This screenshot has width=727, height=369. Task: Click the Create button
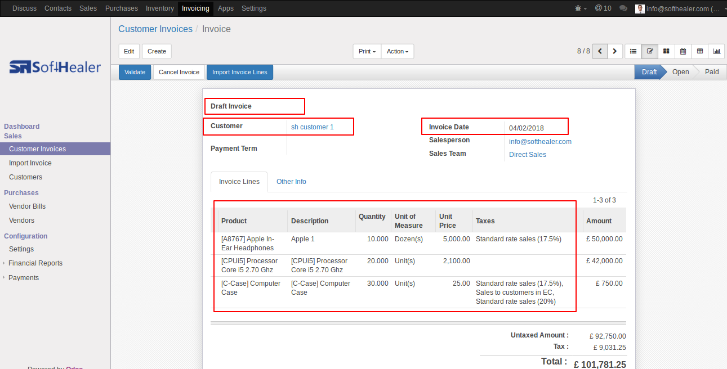157,51
